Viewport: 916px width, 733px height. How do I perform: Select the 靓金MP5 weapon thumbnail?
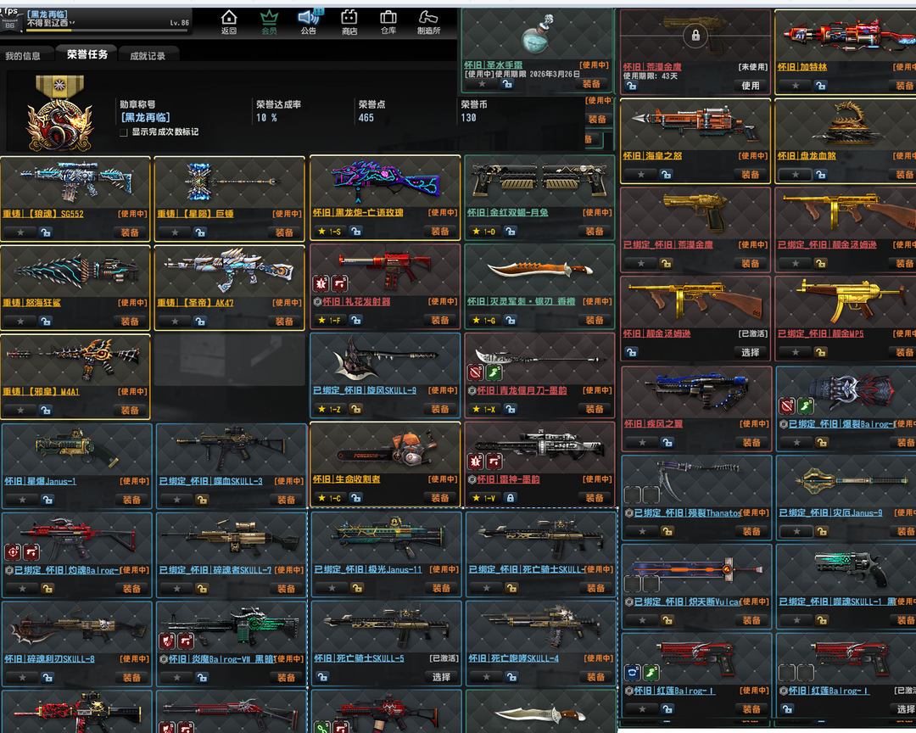846,300
